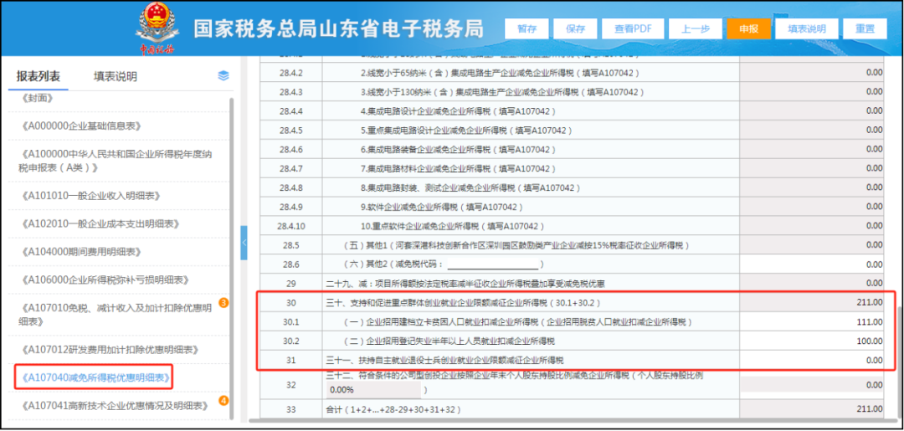904x431 pixels.
Task: Open 《A107041高新技术企业优惠情况及明细表》
Action: [x=114, y=406]
